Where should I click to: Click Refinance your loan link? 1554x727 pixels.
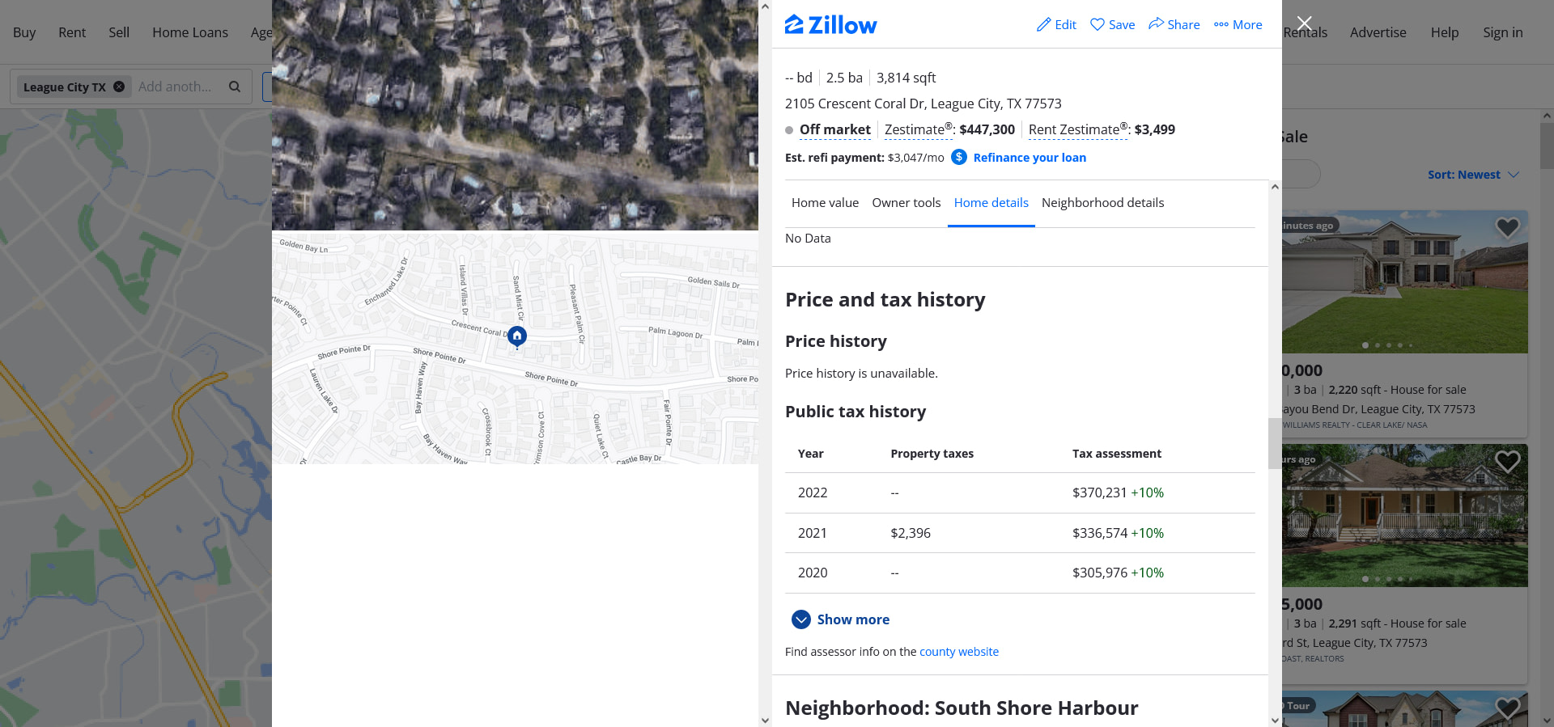pyautogui.click(x=1030, y=158)
